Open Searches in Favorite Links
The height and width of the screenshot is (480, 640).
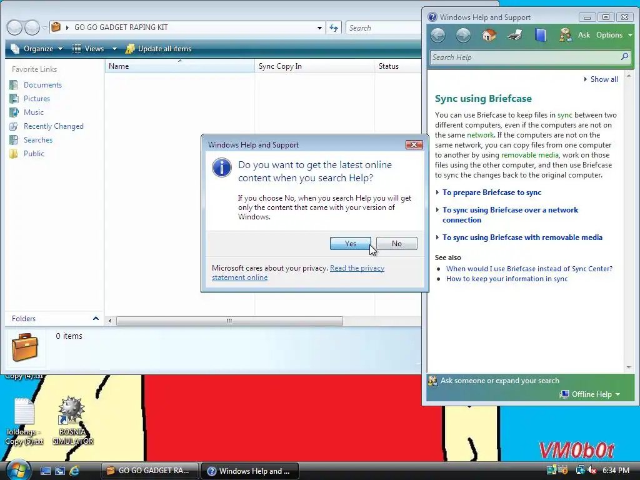(x=38, y=140)
